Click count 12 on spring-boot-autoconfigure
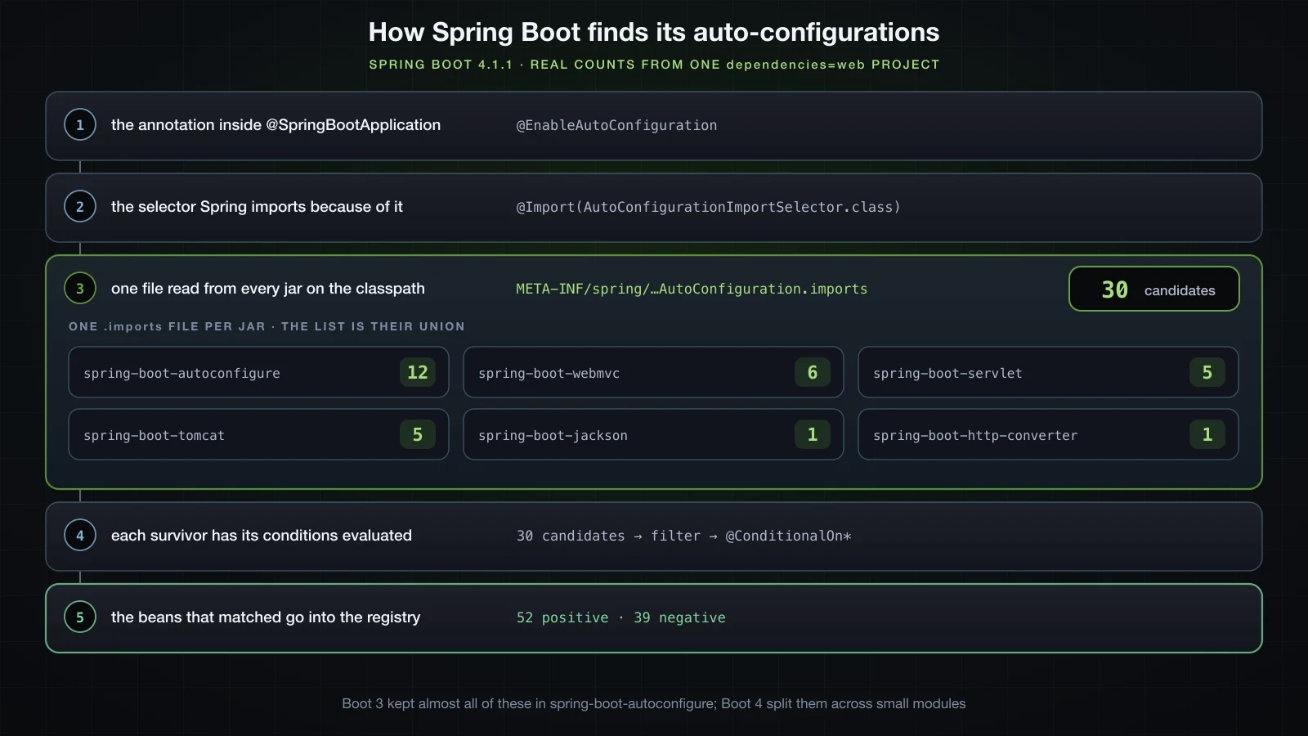 418,373
